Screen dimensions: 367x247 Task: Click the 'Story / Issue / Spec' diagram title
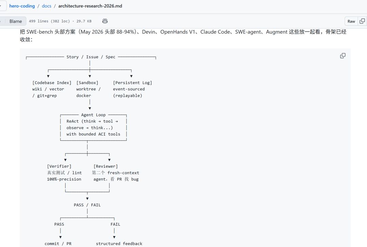point(91,57)
